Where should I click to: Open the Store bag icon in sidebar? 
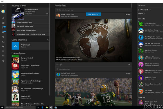point(3,46)
